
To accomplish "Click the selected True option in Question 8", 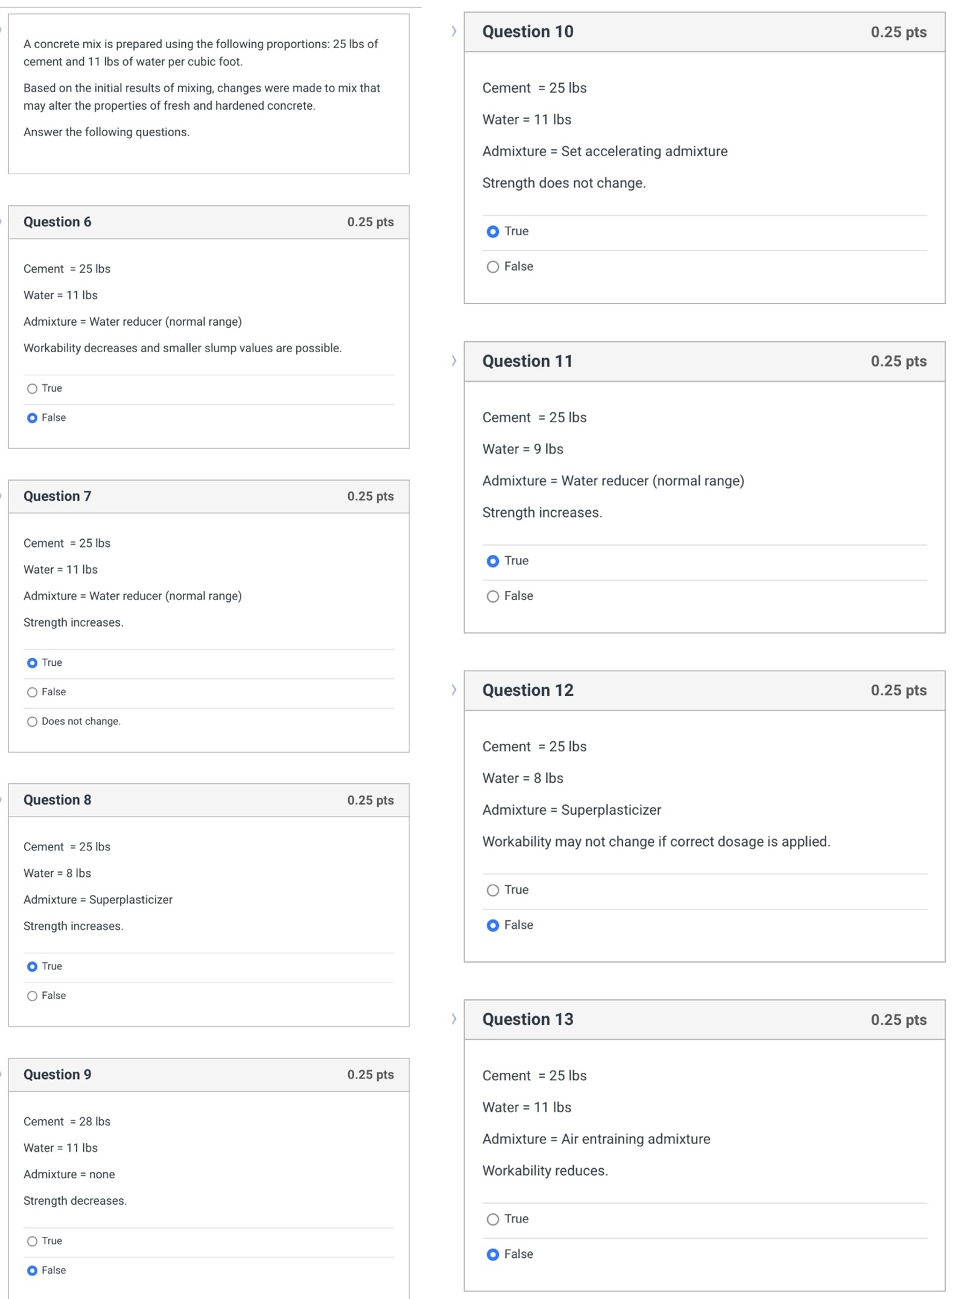I will (33, 966).
